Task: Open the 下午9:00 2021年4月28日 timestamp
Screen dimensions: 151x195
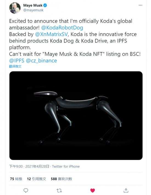Action: click(x=29, y=166)
